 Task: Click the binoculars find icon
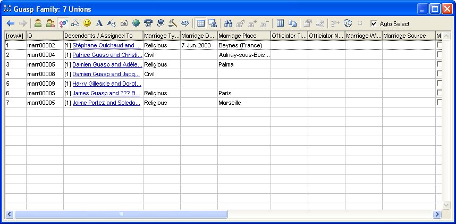click(x=229, y=23)
